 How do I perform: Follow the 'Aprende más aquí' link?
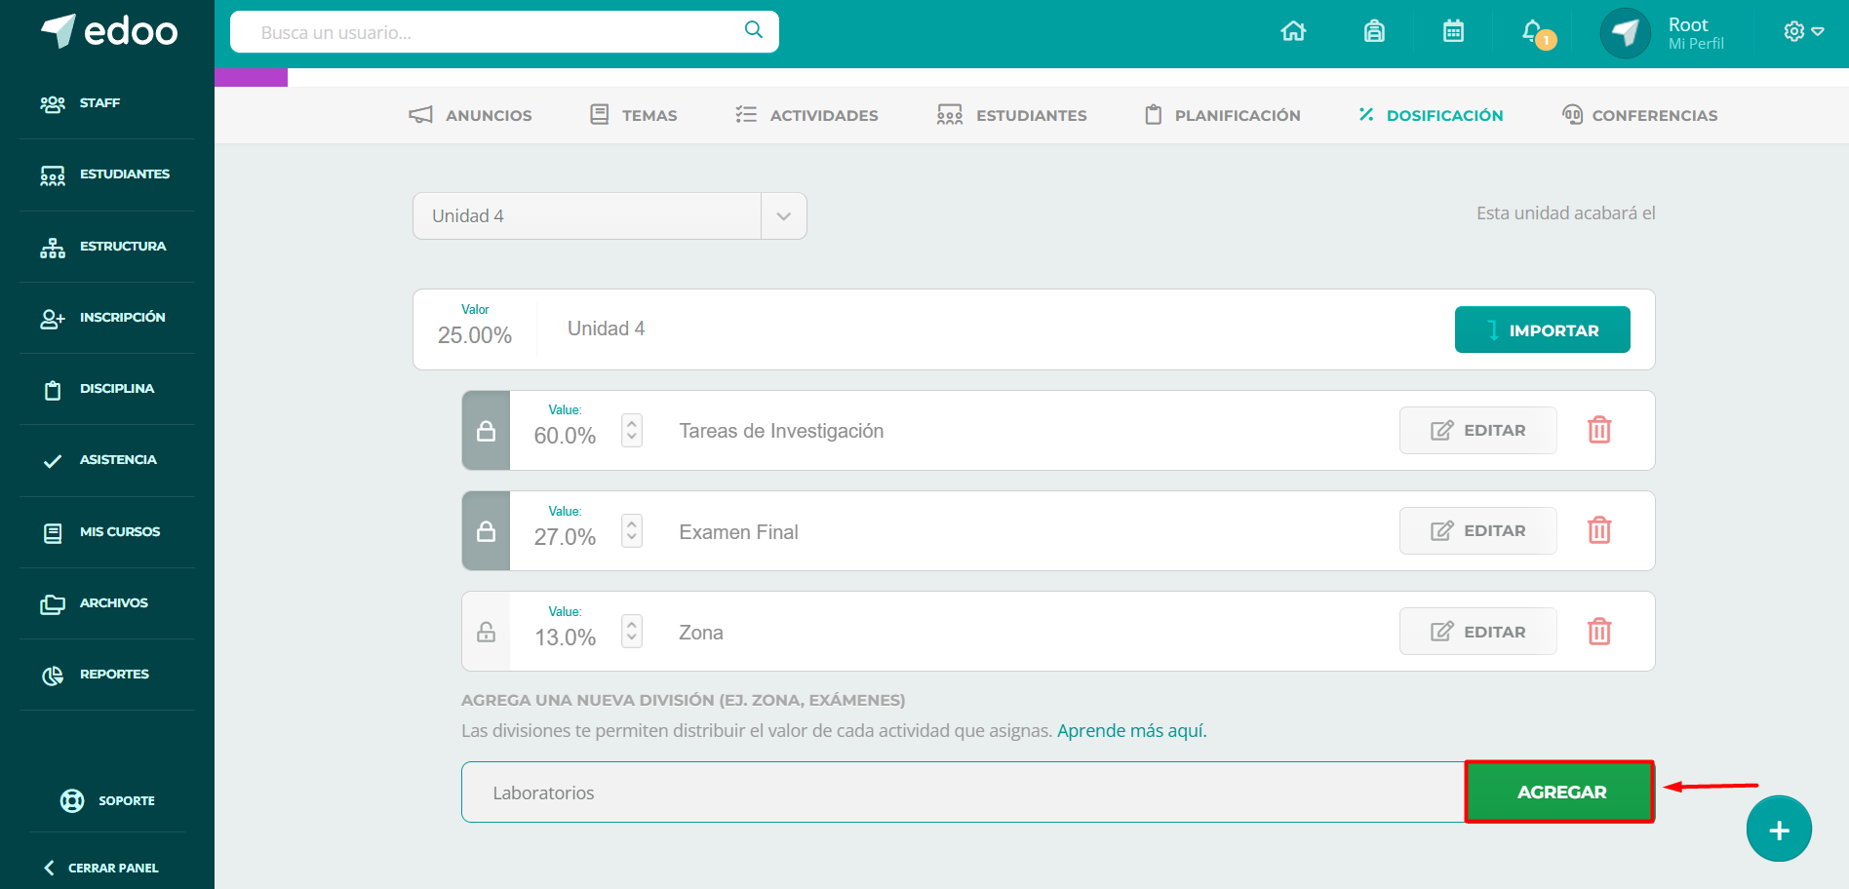tap(1131, 730)
